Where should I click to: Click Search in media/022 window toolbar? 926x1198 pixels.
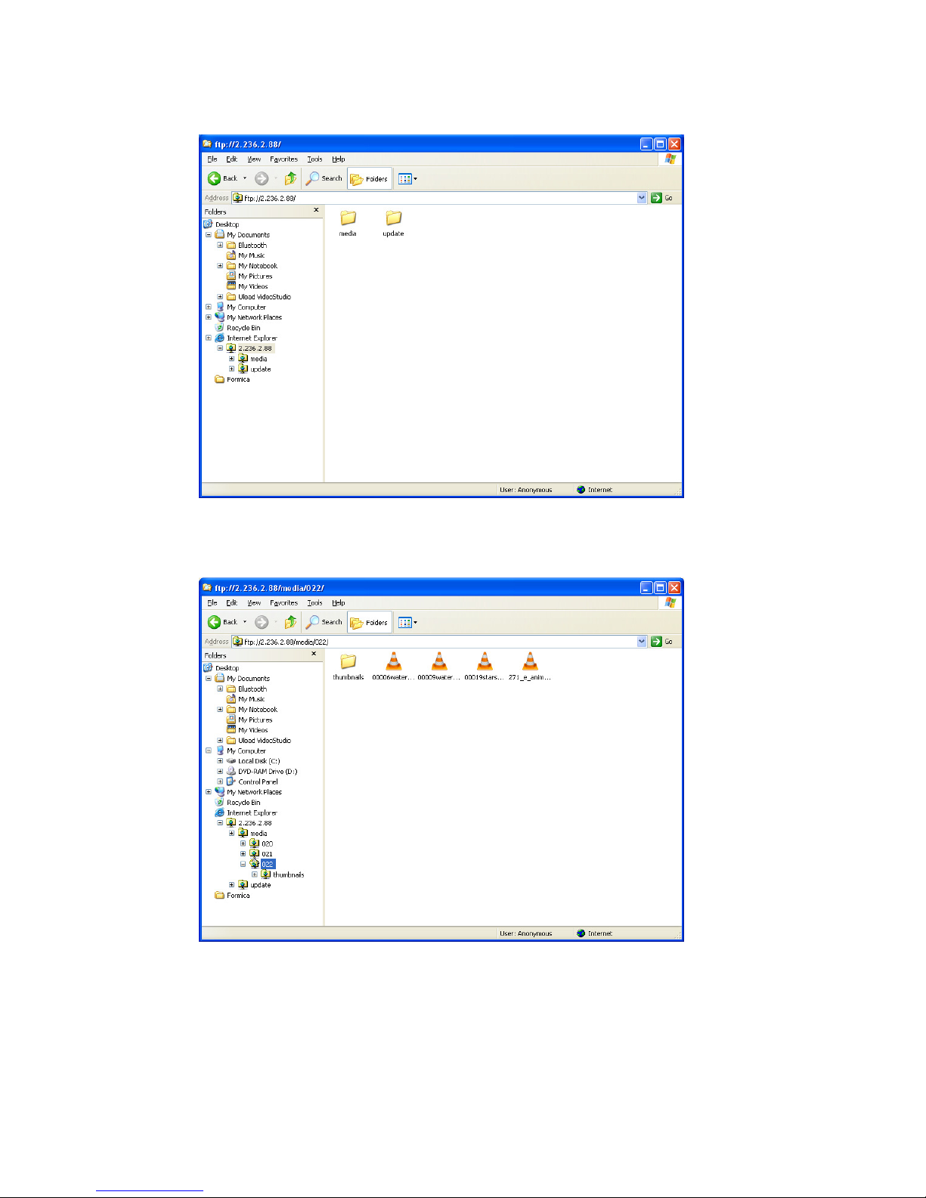point(324,622)
